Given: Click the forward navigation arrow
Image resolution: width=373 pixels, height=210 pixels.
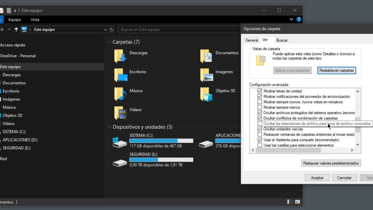Looking at the screenshot, I should click(2, 30).
